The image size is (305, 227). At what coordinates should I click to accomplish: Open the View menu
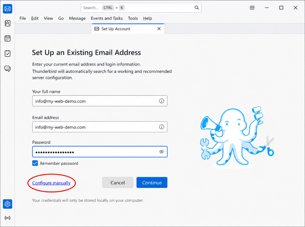48,18
